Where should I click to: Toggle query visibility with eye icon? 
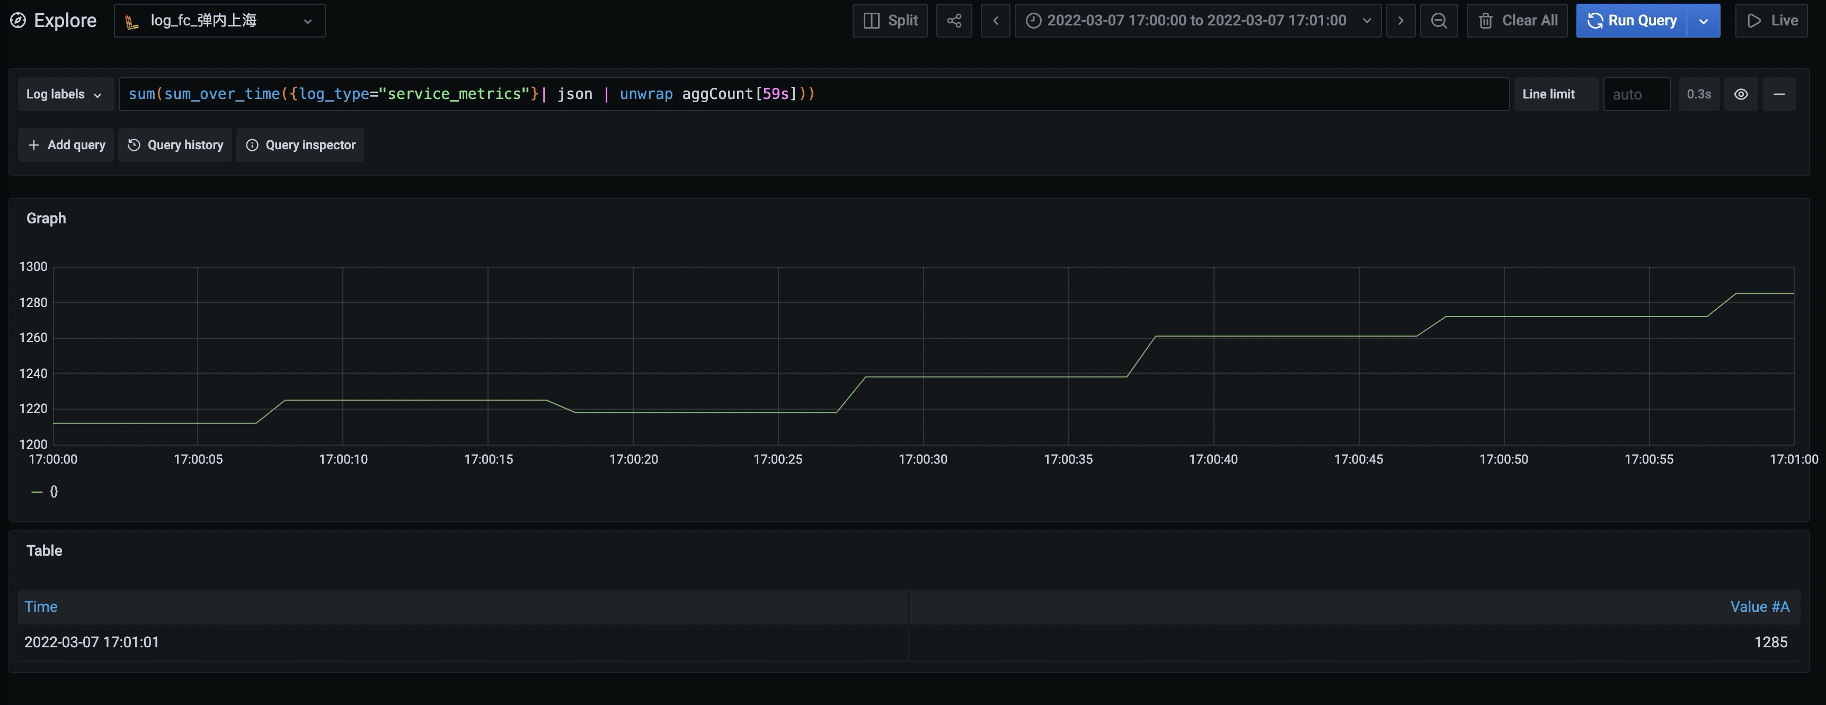1741,94
